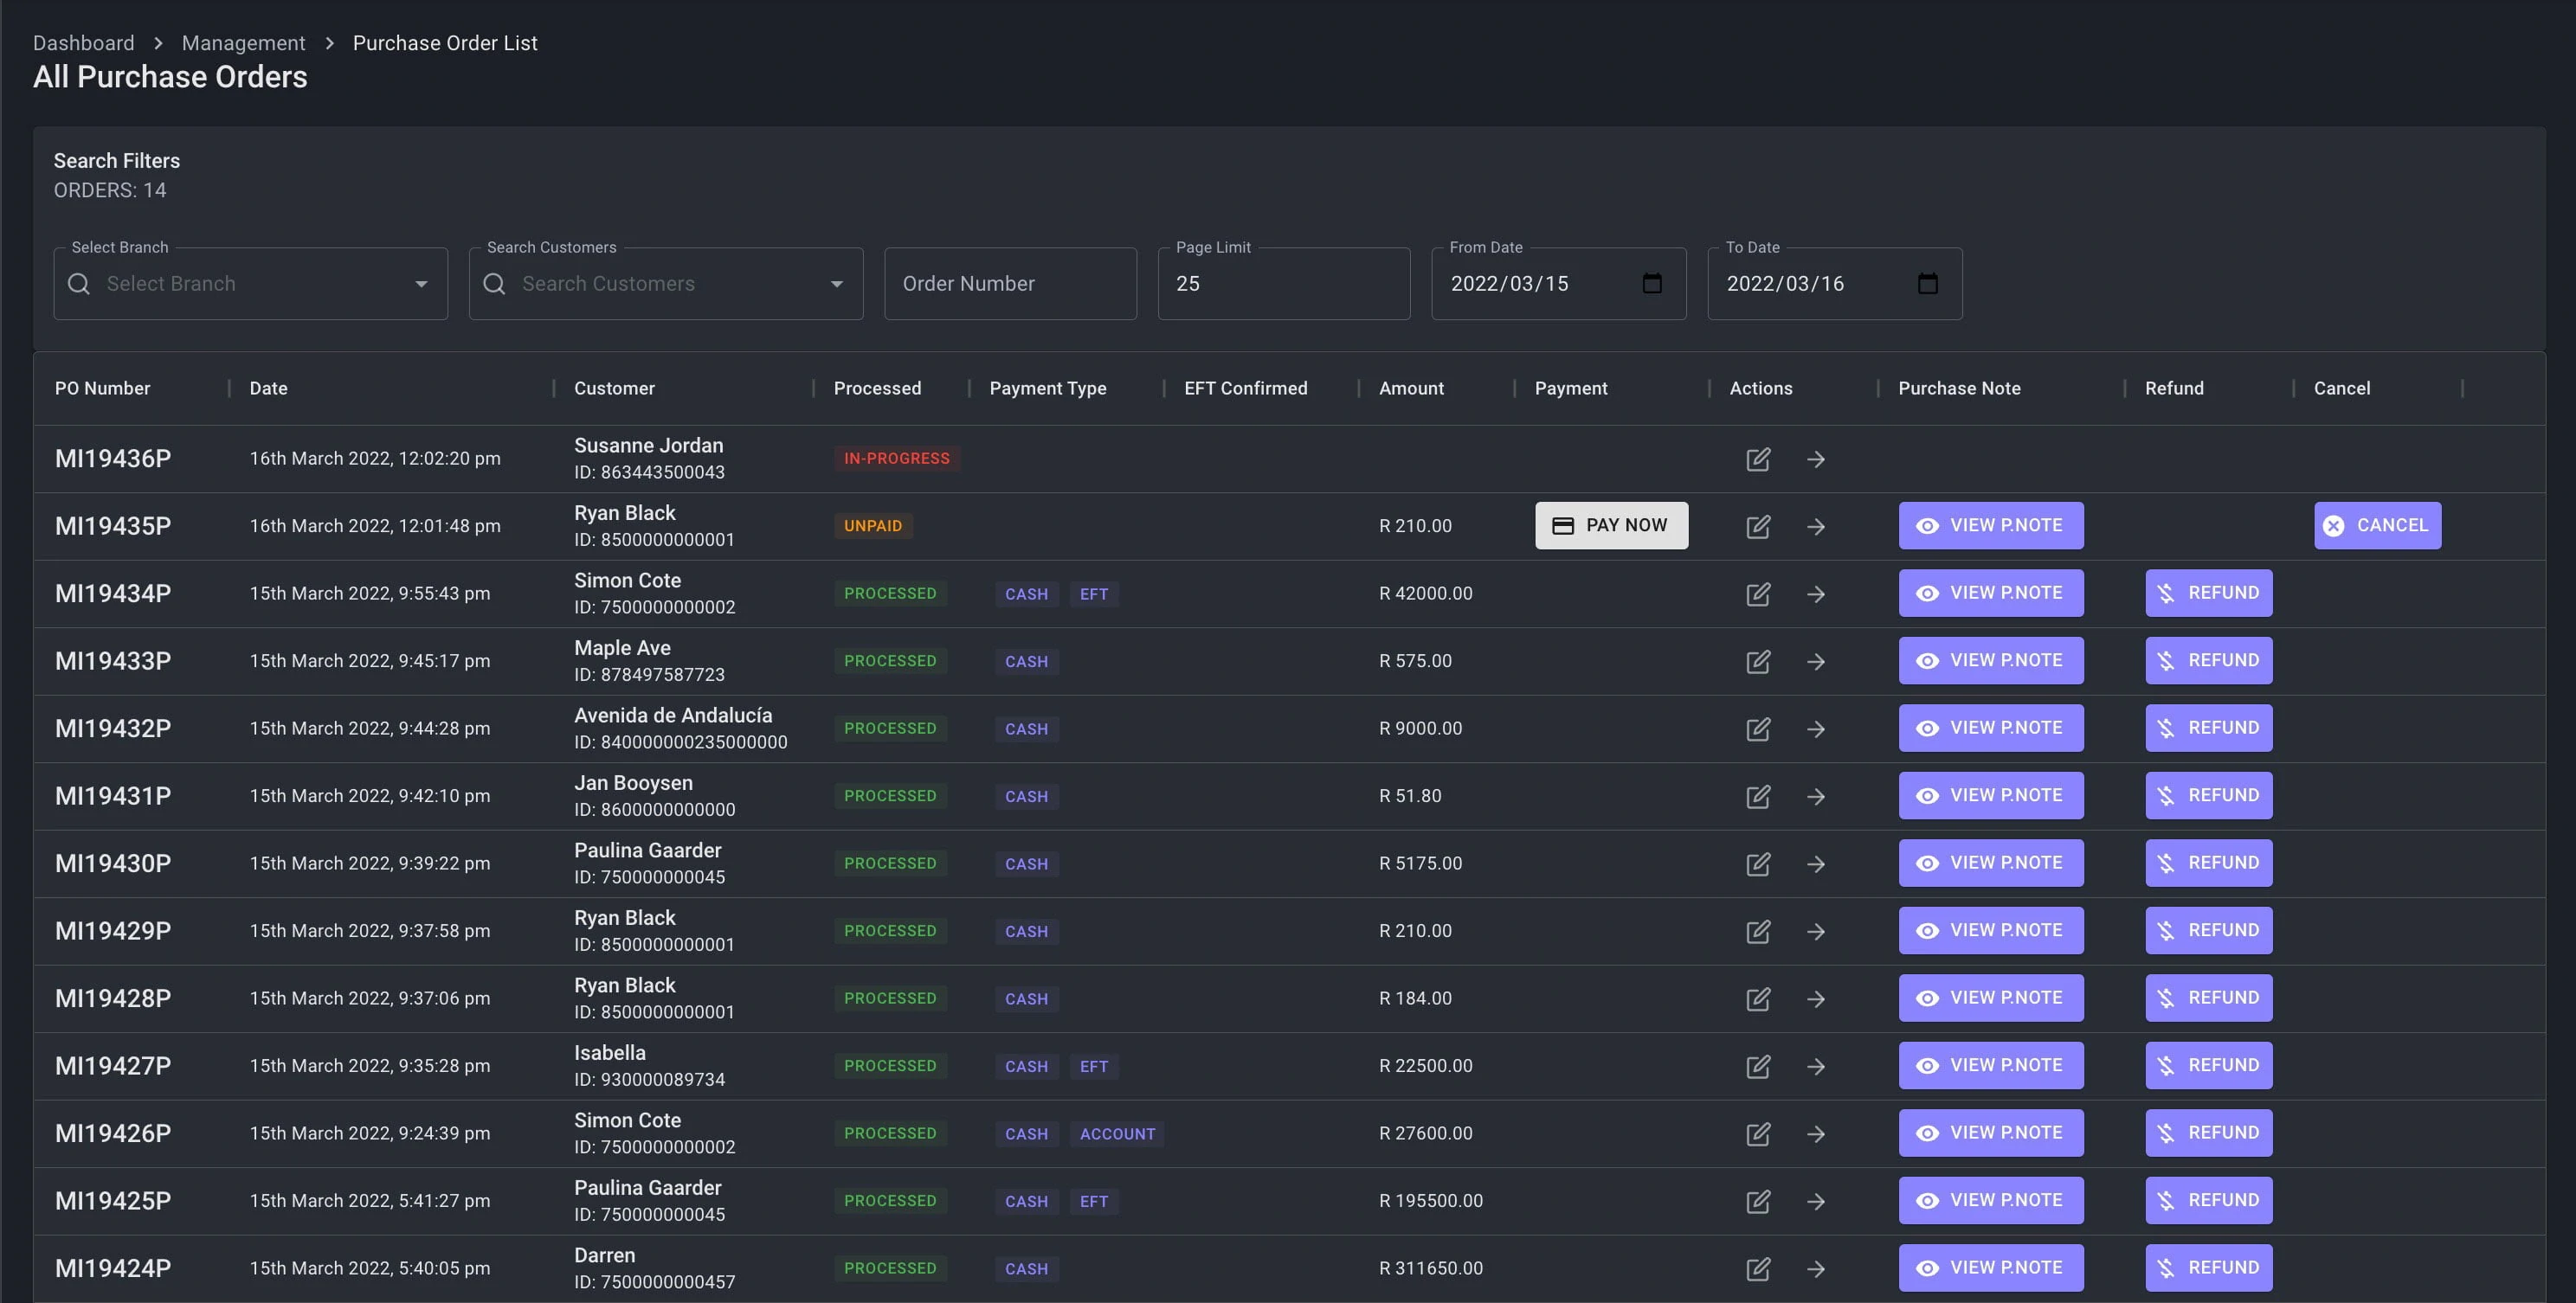Click the Order Number input field
The height and width of the screenshot is (1303, 2576).
(1009, 284)
